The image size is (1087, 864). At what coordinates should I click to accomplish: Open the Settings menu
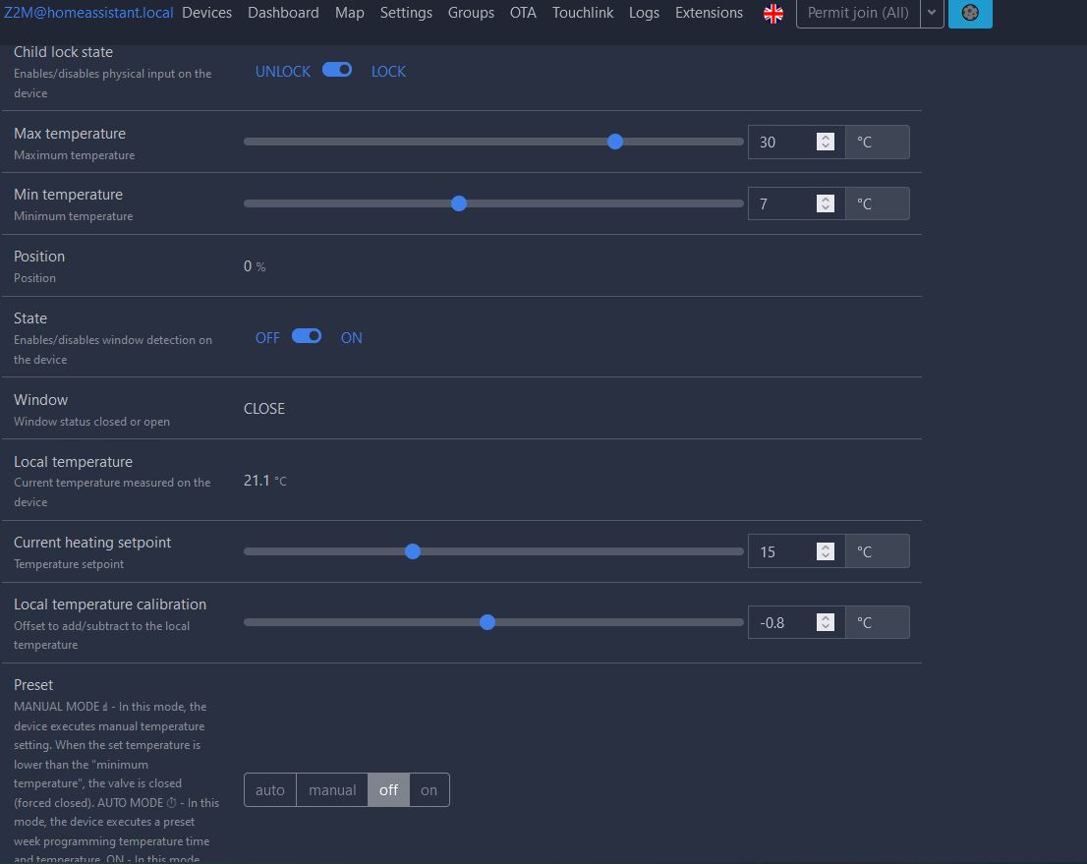pos(406,13)
